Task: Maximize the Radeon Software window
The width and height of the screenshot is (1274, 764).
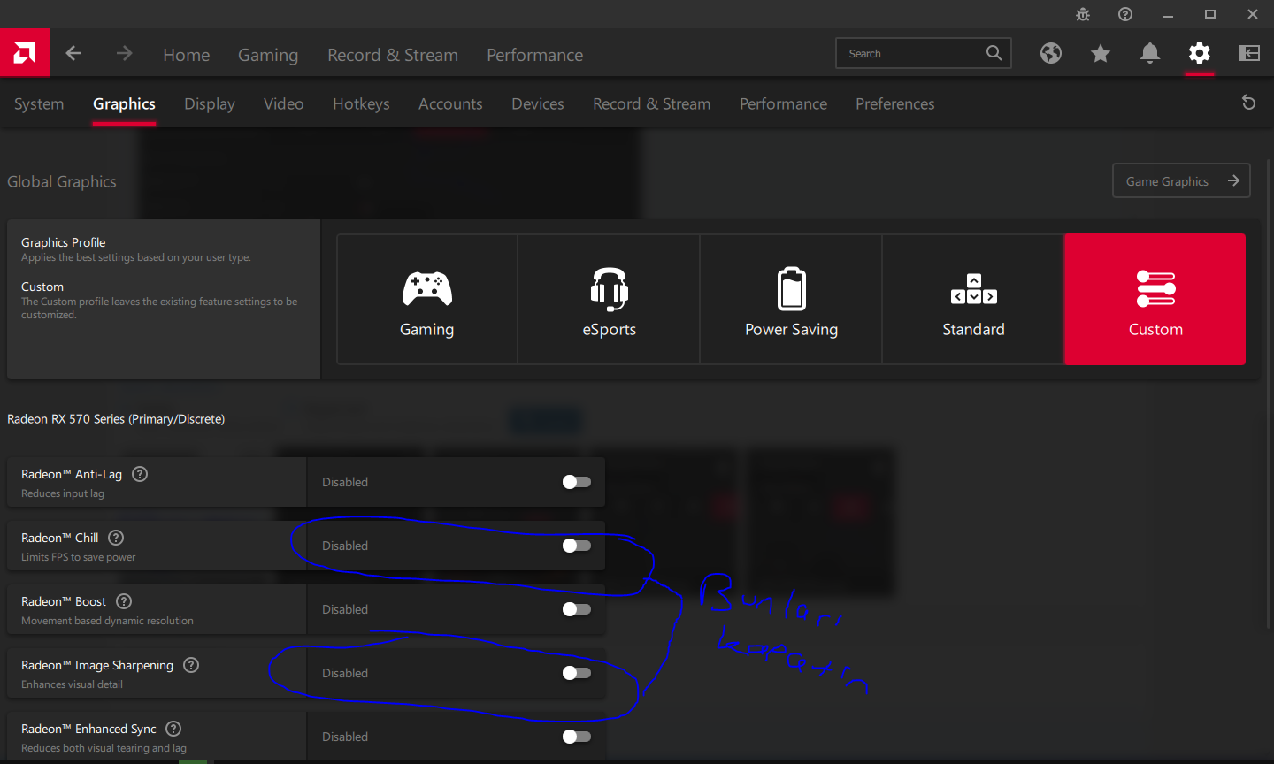Action: (x=1210, y=14)
